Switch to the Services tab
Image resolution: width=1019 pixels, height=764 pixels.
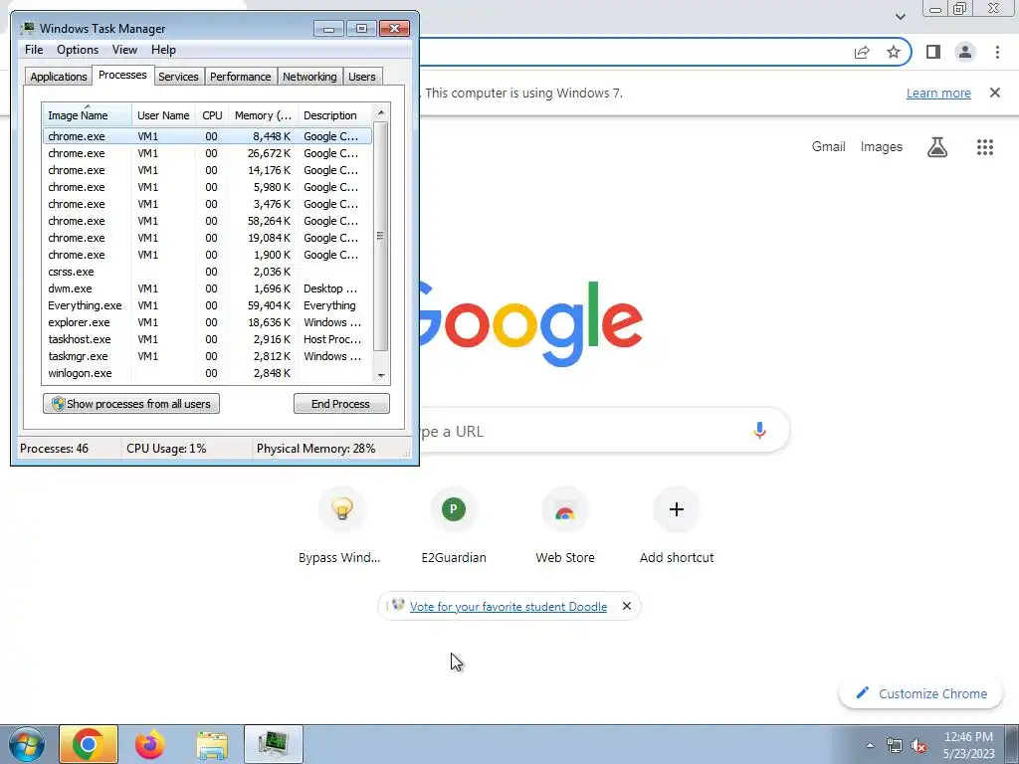pos(178,77)
